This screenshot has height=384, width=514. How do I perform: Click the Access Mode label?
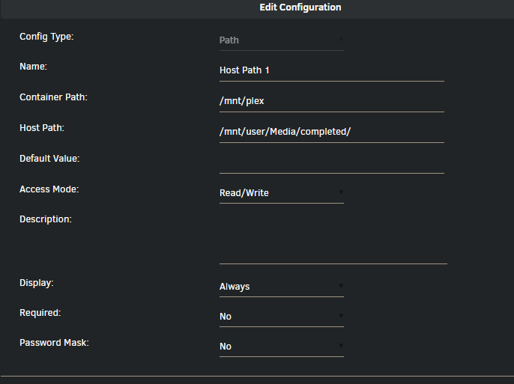coord(49,189)
